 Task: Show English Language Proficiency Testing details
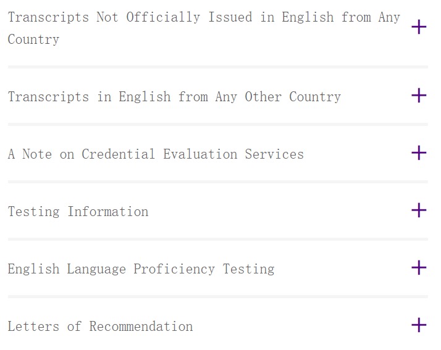[x=419, y=267]
